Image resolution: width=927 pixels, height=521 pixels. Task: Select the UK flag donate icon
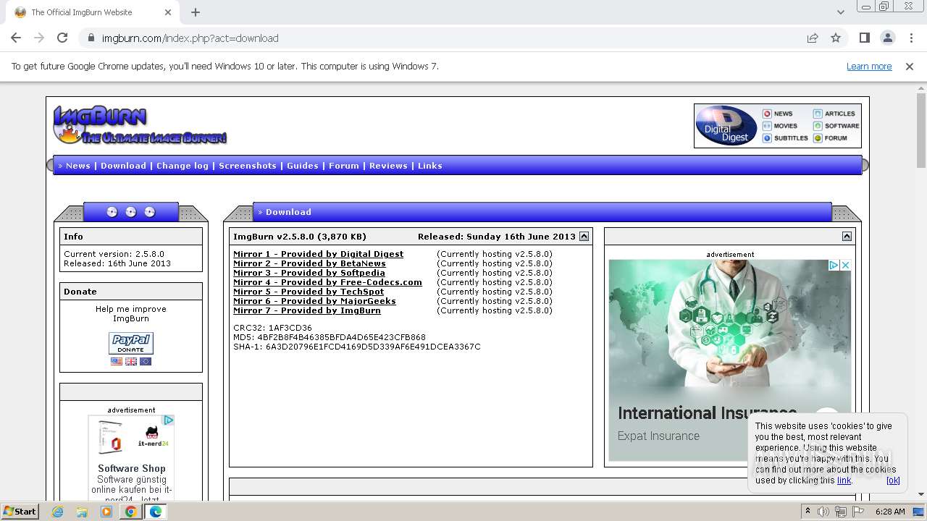click(x=131, y=361)
